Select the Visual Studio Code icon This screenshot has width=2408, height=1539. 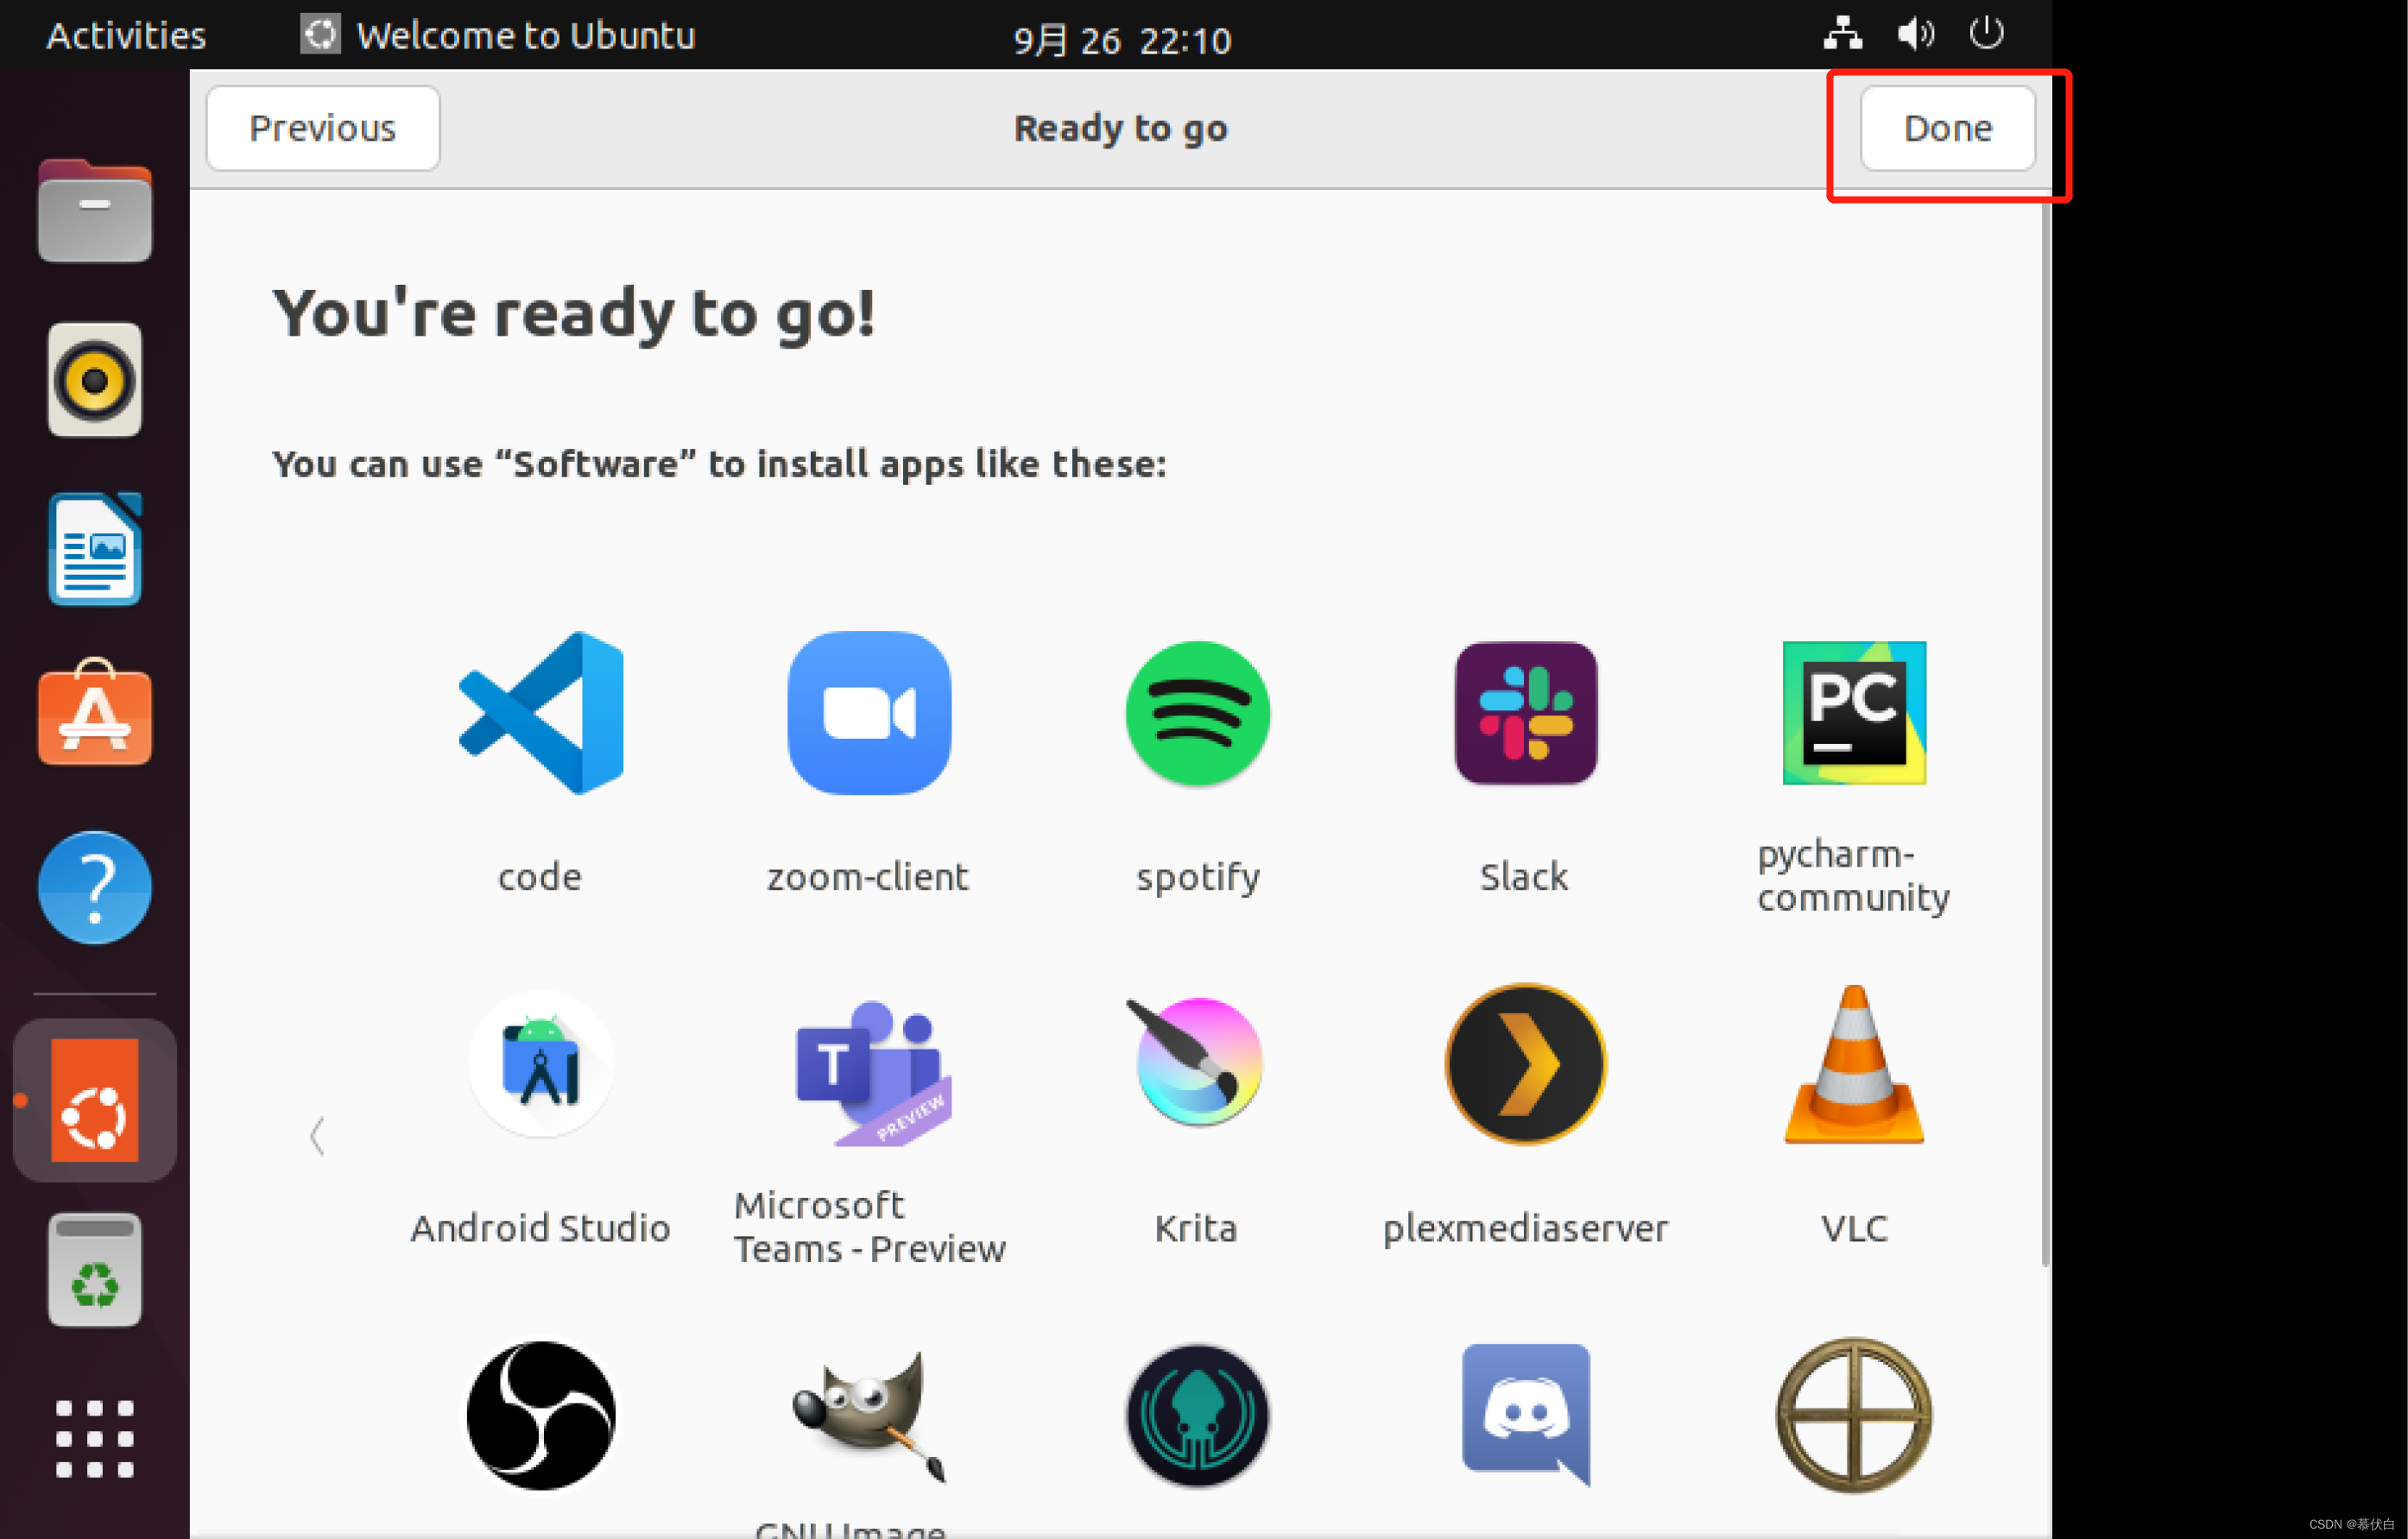(540, 713)
